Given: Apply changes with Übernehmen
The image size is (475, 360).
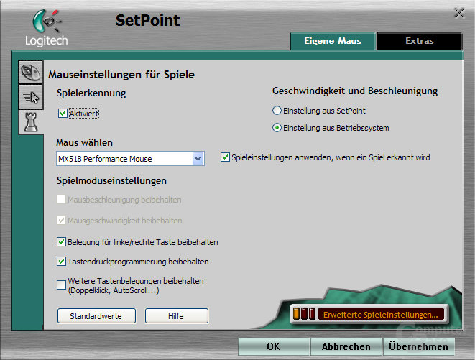Looking at the screenshot, I should tap(419, 346).
